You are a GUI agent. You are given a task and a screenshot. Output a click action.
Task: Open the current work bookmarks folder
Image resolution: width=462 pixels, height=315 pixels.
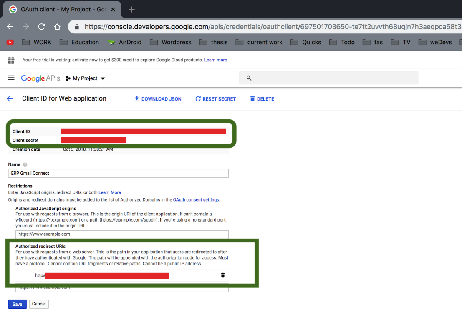tap(259, 43)
